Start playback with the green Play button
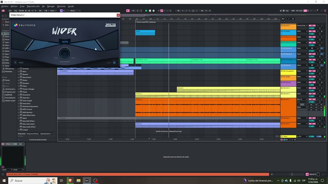The width and height of the screenshot is (328, 184). (x=146, y=11)
